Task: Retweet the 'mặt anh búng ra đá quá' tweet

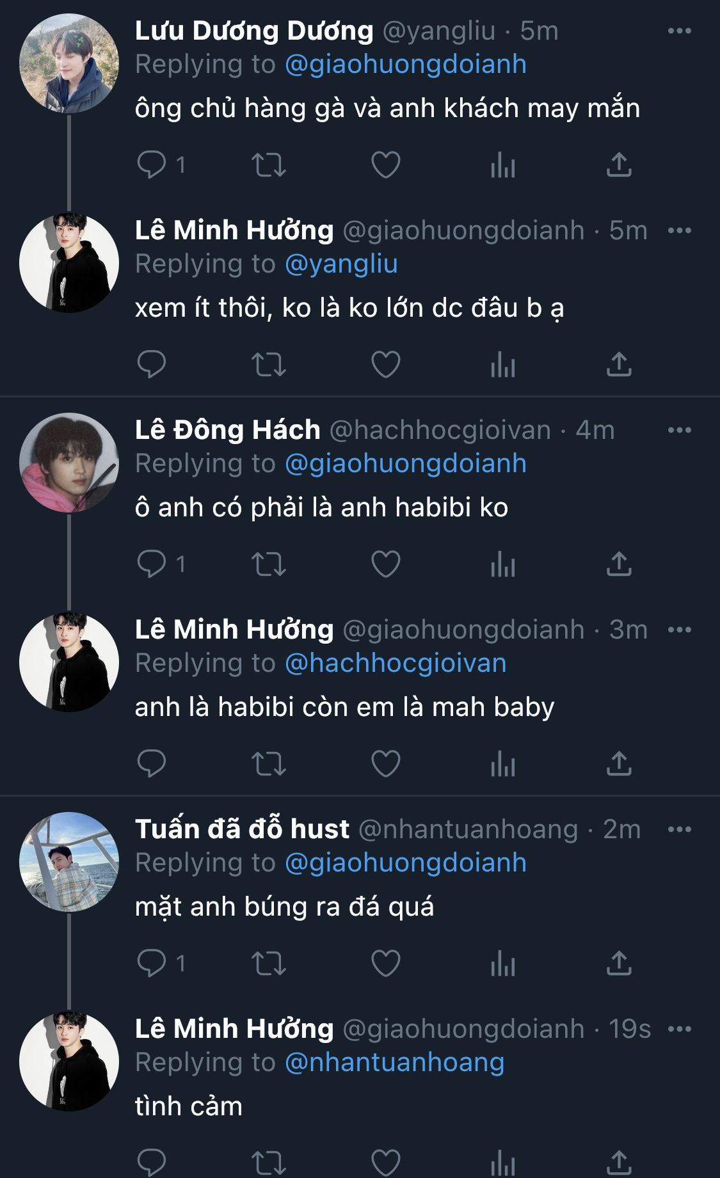Action: coord(269,964)
